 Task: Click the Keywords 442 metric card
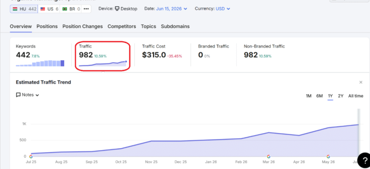40,55
